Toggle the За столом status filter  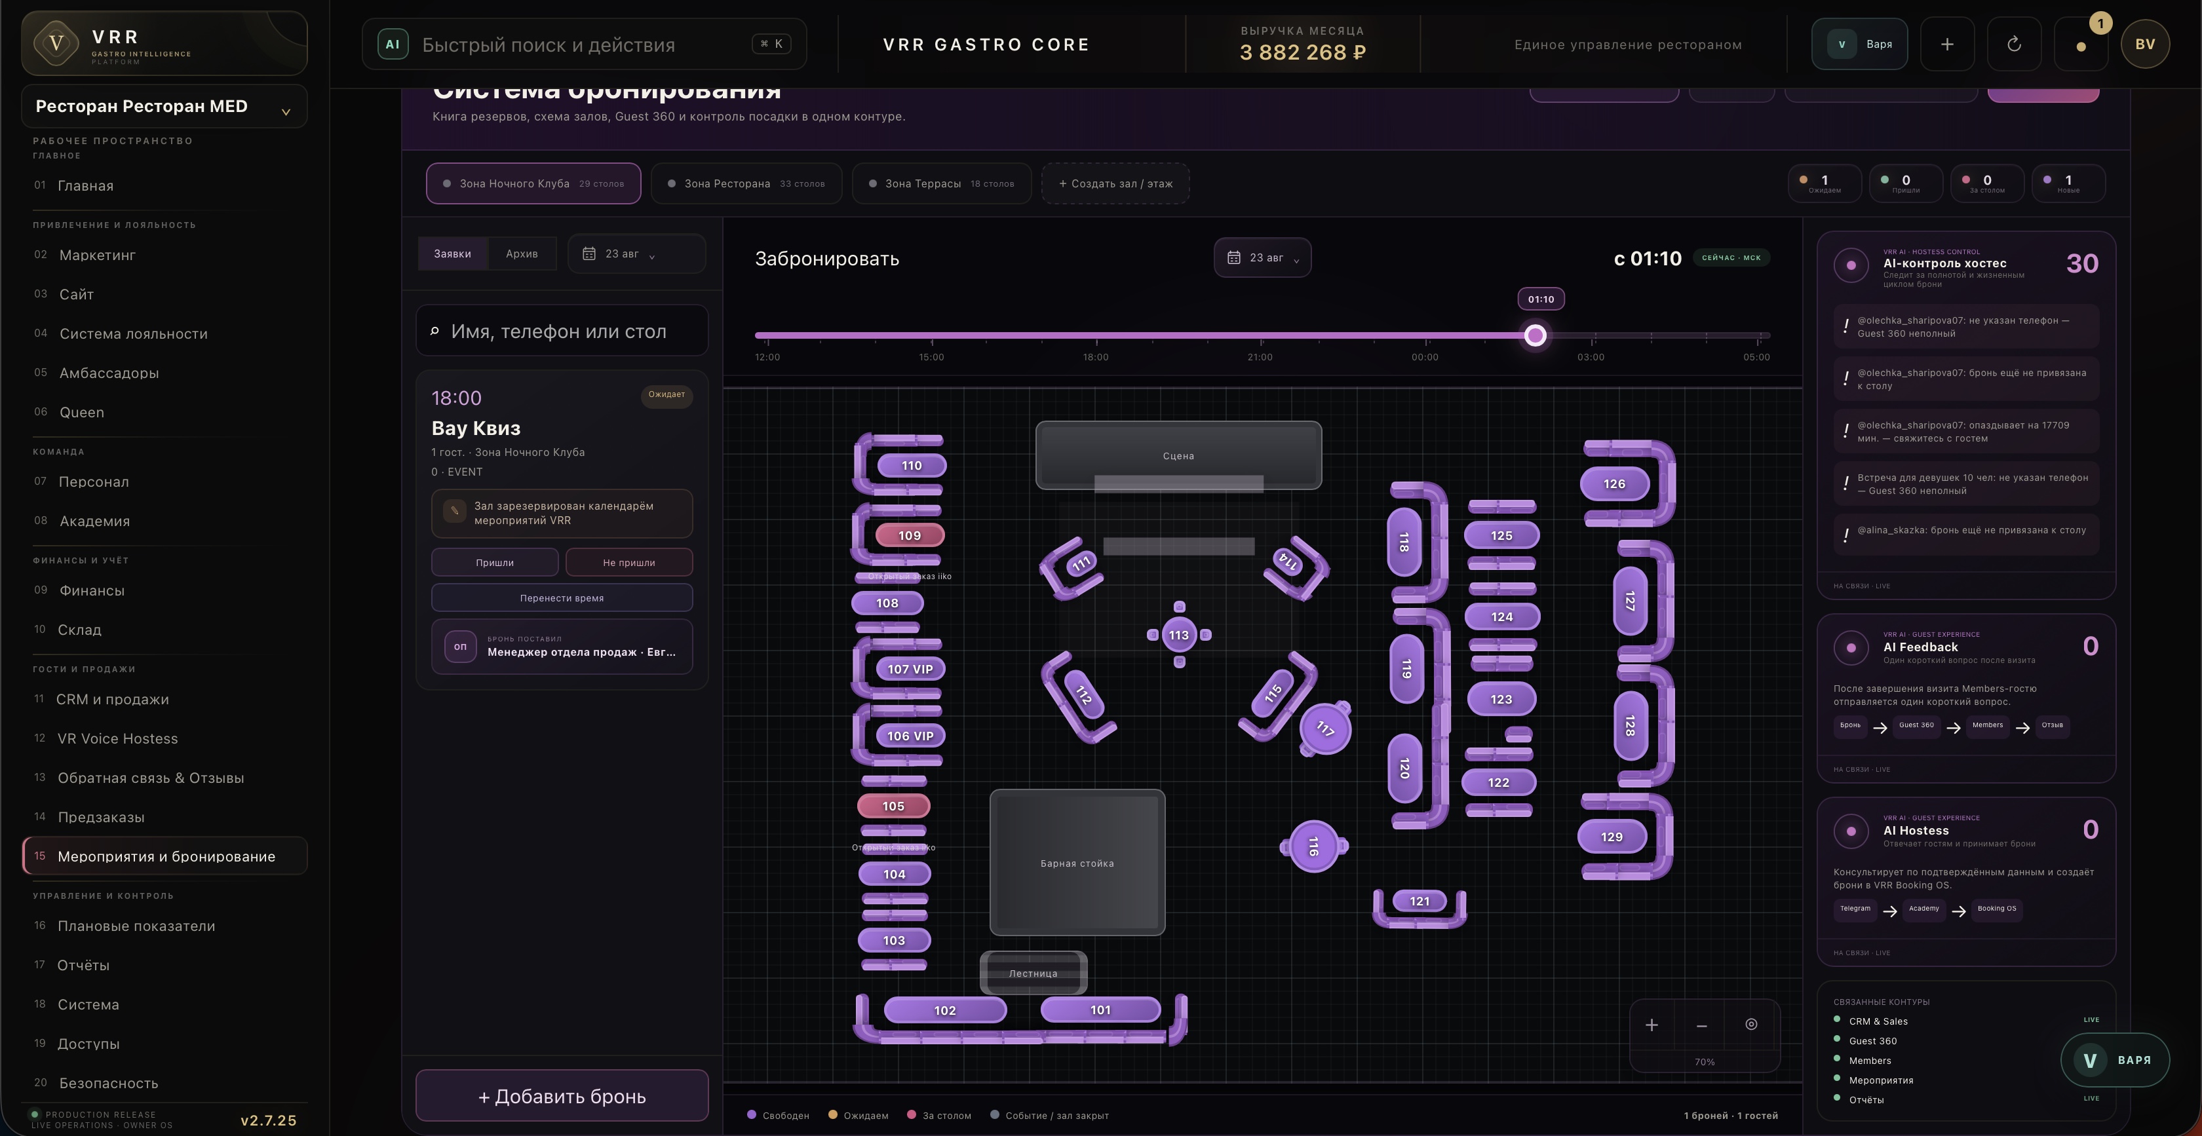coord(1986,184)
